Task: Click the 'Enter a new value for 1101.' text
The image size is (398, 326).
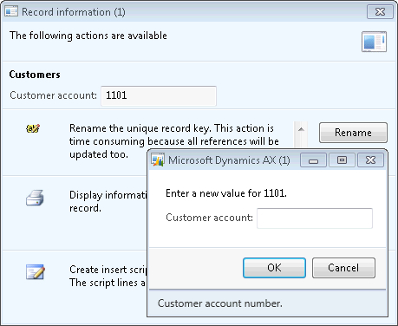Action: 226,193
